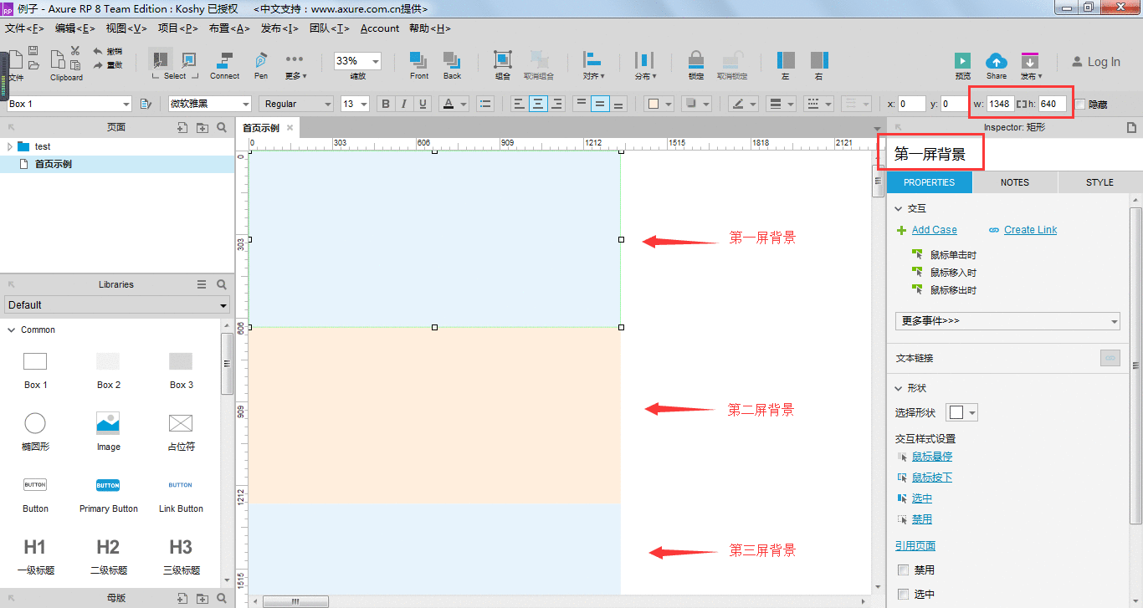This screenshot has height=608, width=1143.
Task: Check the 隐藏 hidden checkbox
Action: coord(1080,104)
